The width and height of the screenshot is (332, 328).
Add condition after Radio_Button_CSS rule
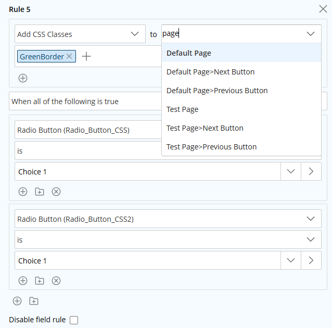23,192
